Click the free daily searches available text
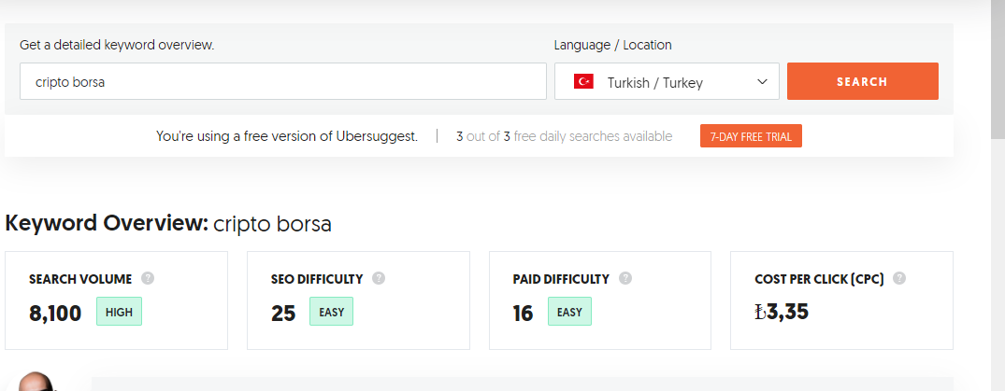The height and width of the screenshot is (391, 1005). coord(564,136)
